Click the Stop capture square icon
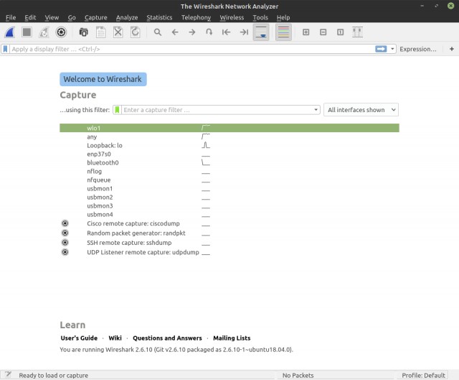The image size is (459, 380). [x=27, y=32]
